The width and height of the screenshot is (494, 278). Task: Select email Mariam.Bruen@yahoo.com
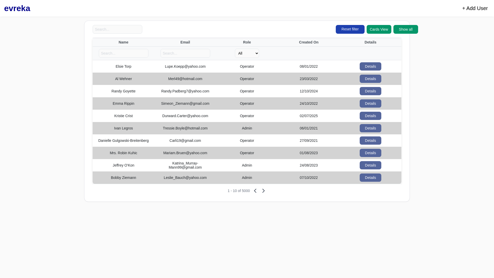pyautogui.click(x=185, y=153)
